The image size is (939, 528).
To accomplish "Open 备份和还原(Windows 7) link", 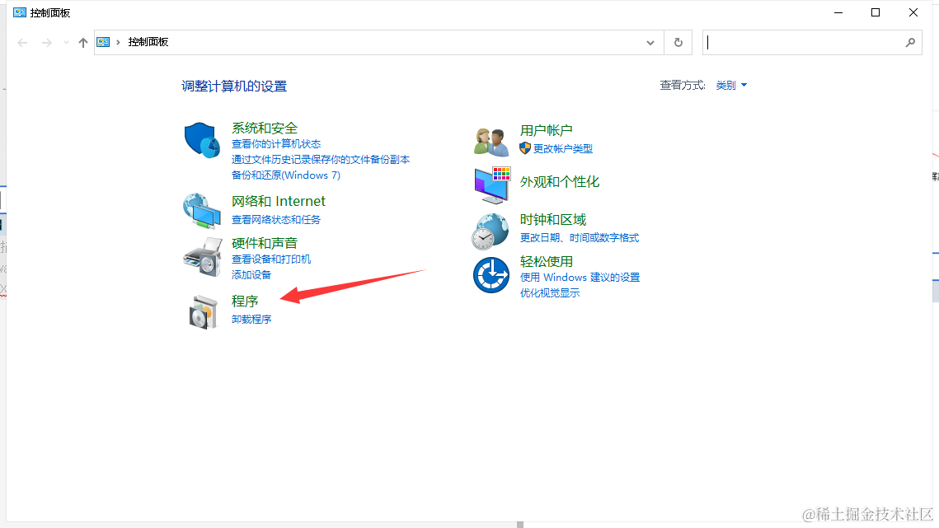I will 287,175.
